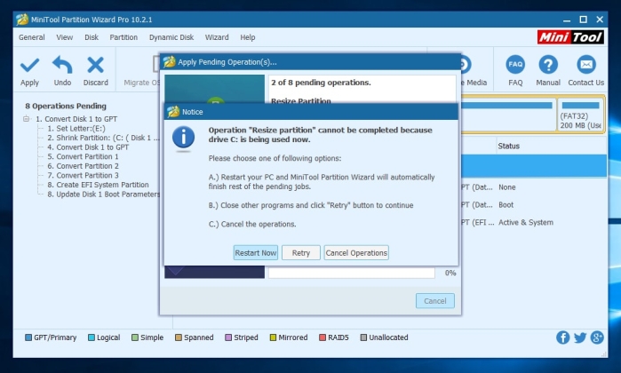Image resolution: width=621 pixels, height=373 pixels.
Task: Click the Mirrored legend color swatch
Action: (x=273, y=337)
